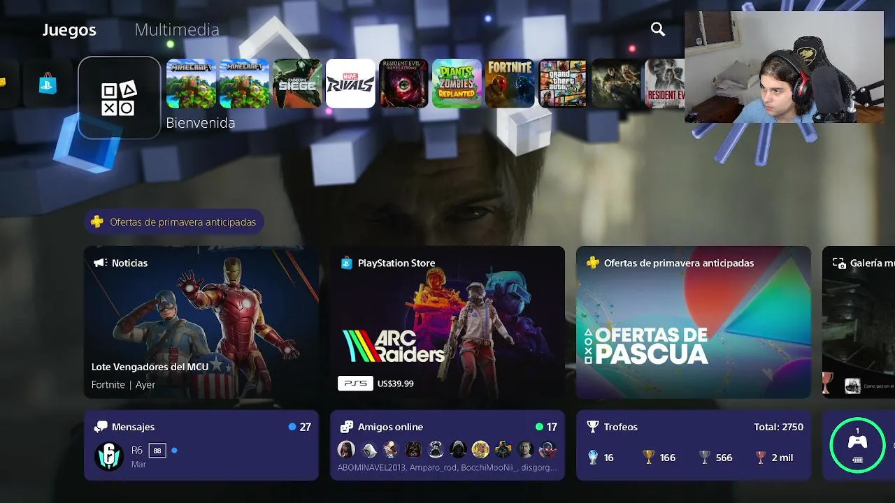Viewport: 895px width, 503px height.
Task: Click the "Total: 2750" trophy count
Action: 778,427
